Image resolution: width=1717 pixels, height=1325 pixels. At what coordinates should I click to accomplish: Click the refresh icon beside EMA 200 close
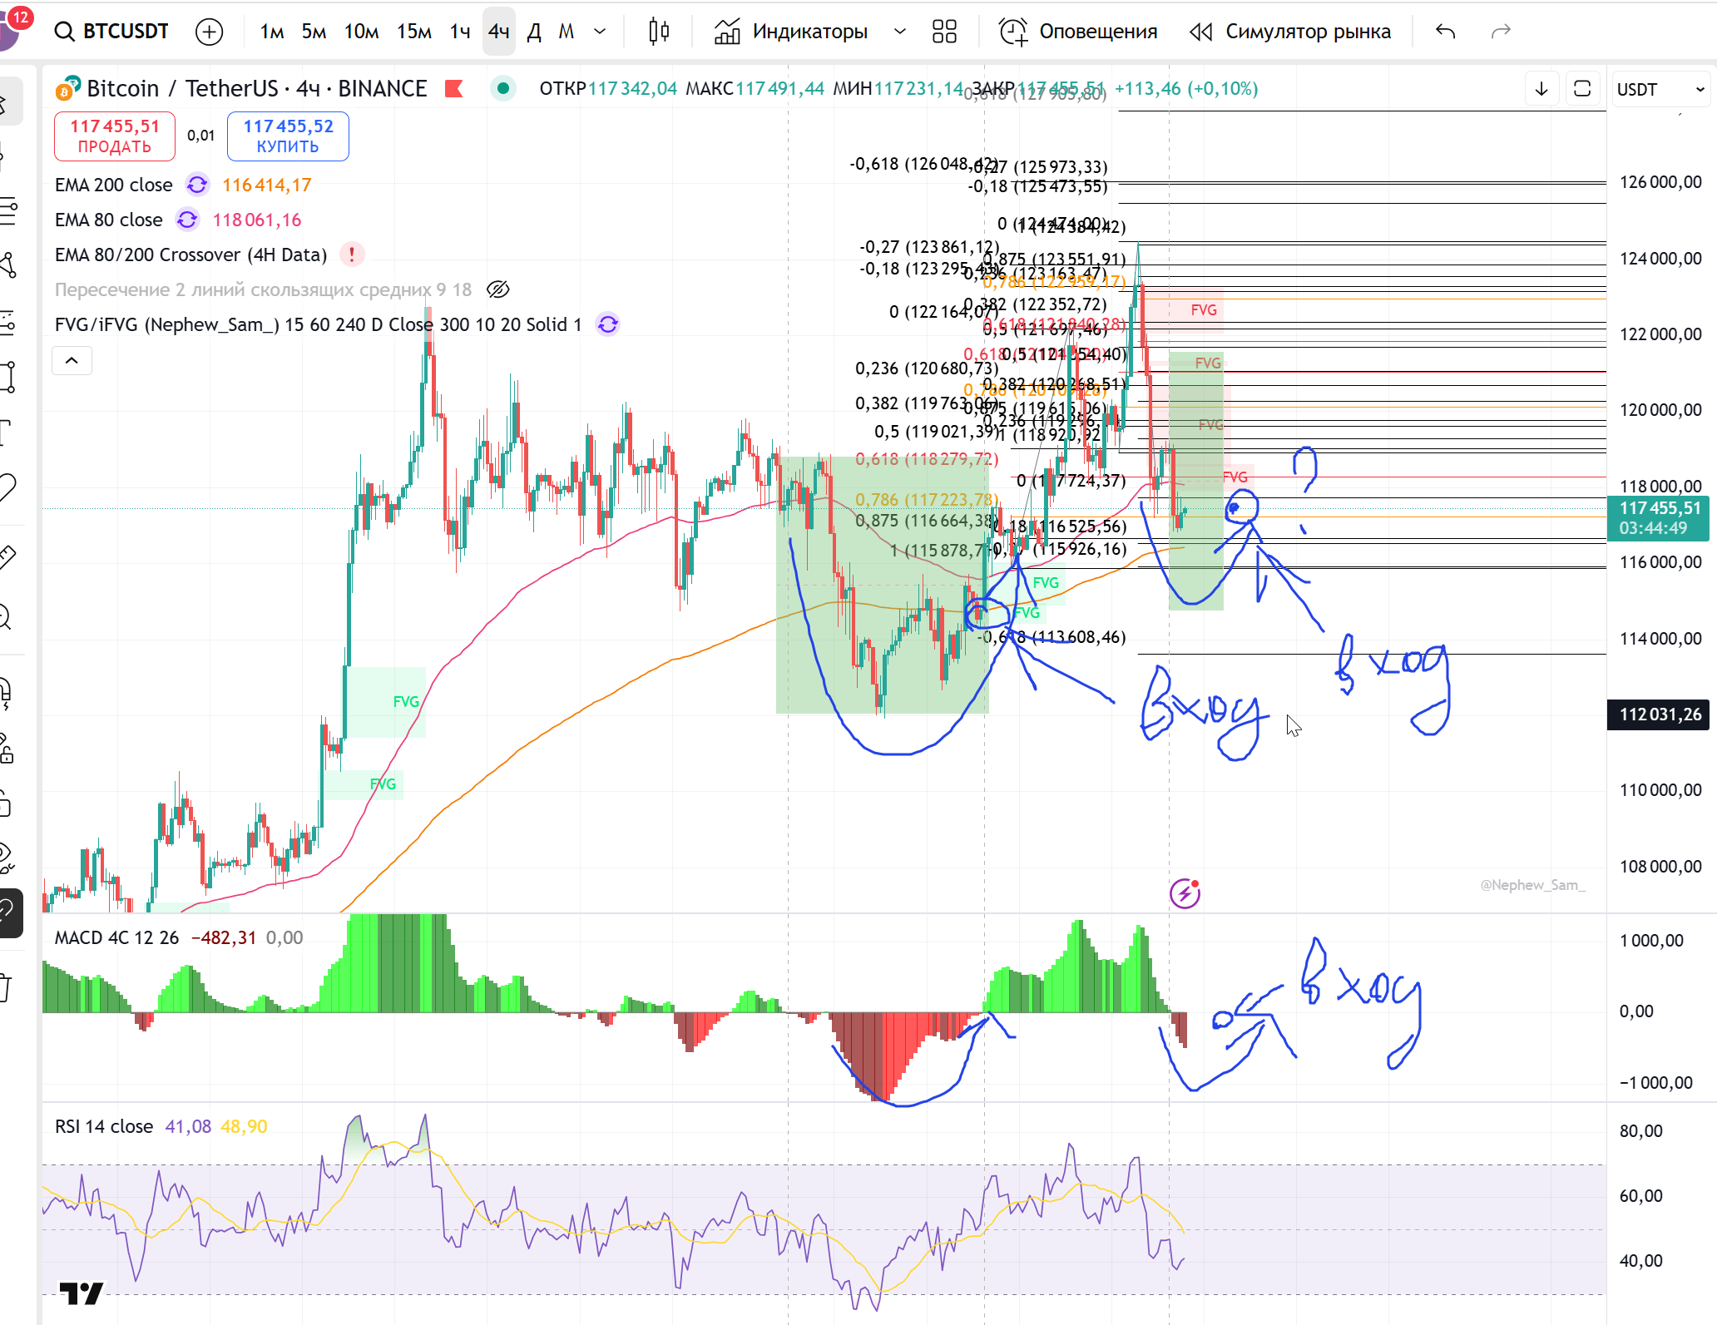[197, 185]
